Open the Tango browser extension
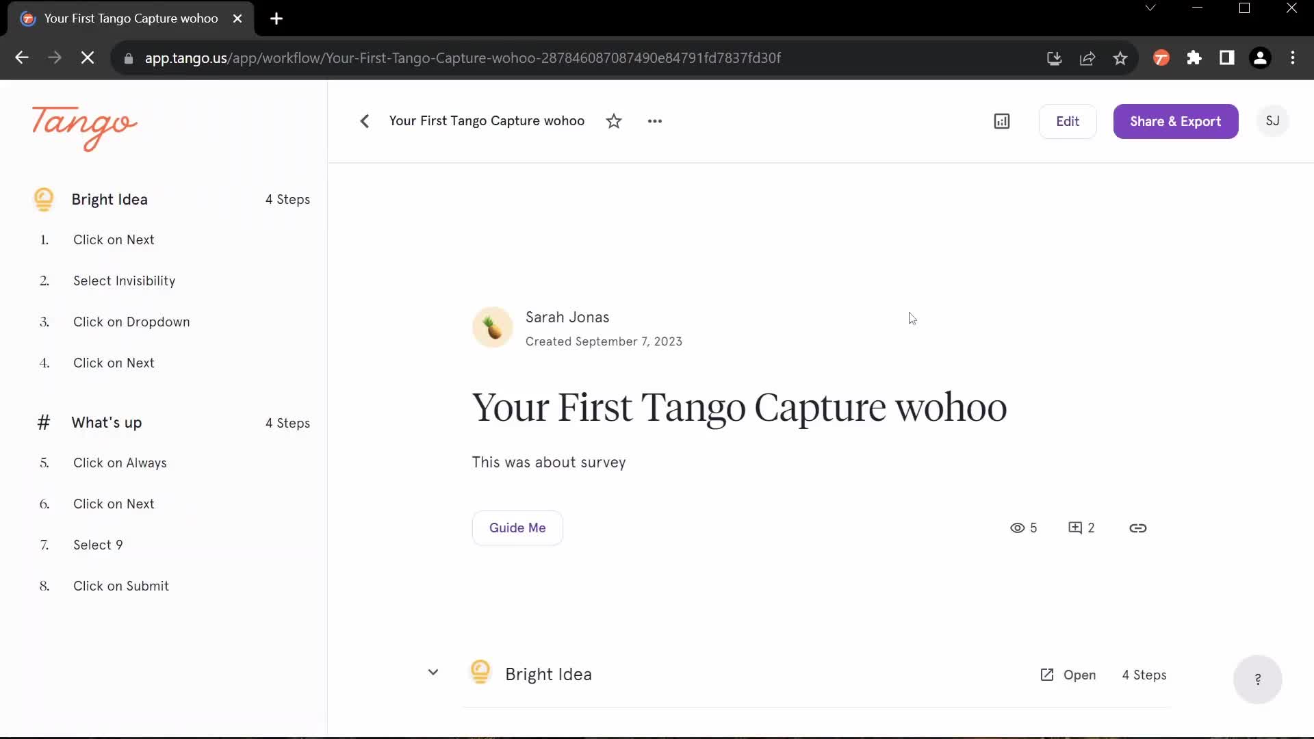The height and width of the screenshot is (739, 1314). coord(1161,58)
